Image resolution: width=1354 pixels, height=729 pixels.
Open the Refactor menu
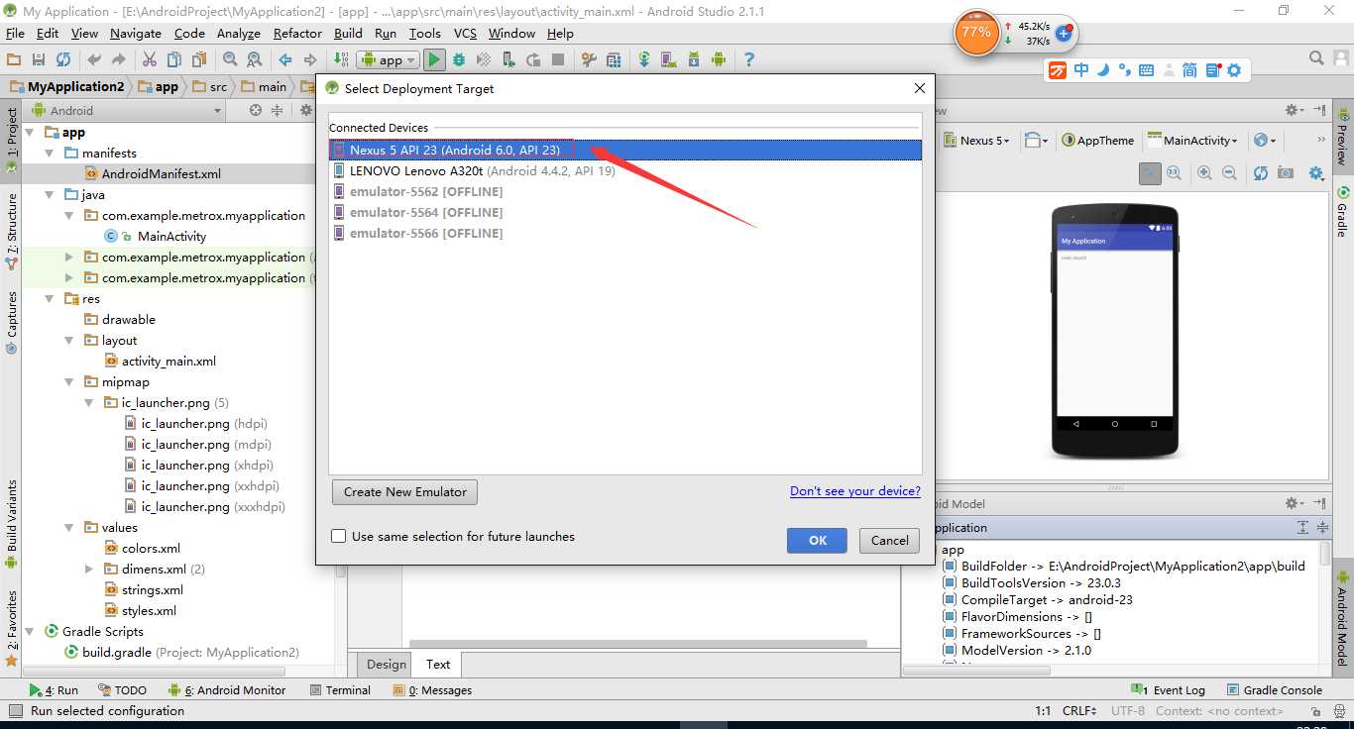(297, 33)
